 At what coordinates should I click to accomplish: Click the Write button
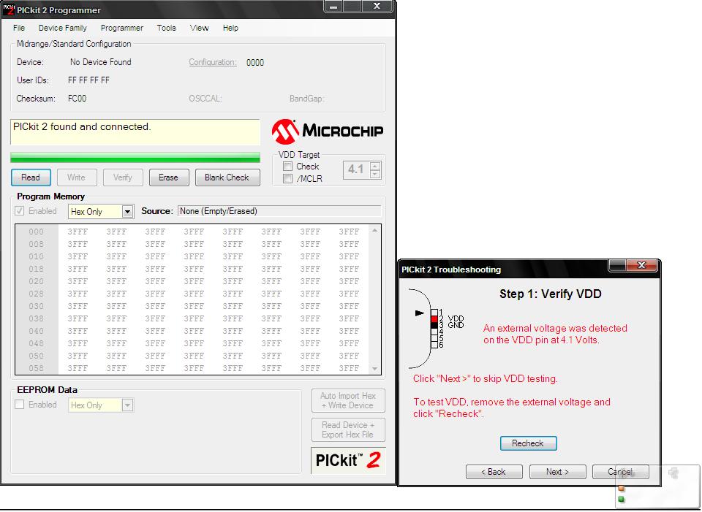tap(76, 177)
